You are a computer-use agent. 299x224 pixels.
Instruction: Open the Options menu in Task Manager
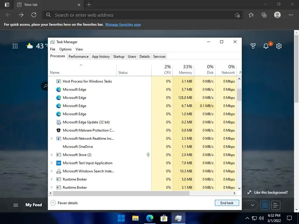pyautogui.click(x=65, y=49)
